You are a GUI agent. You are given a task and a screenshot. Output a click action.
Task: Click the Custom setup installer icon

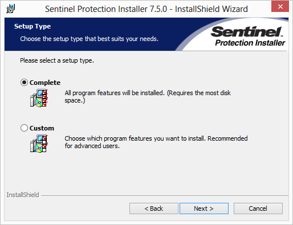point(39,144)
